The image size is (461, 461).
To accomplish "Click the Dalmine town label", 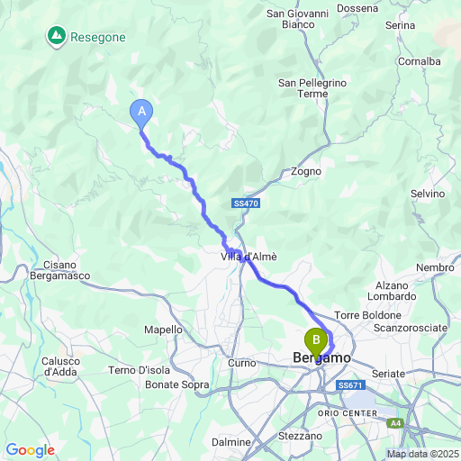I will (231, 442).
